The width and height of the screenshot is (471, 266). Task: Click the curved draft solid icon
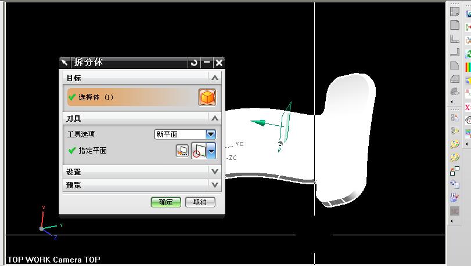(x=455, y=92)
